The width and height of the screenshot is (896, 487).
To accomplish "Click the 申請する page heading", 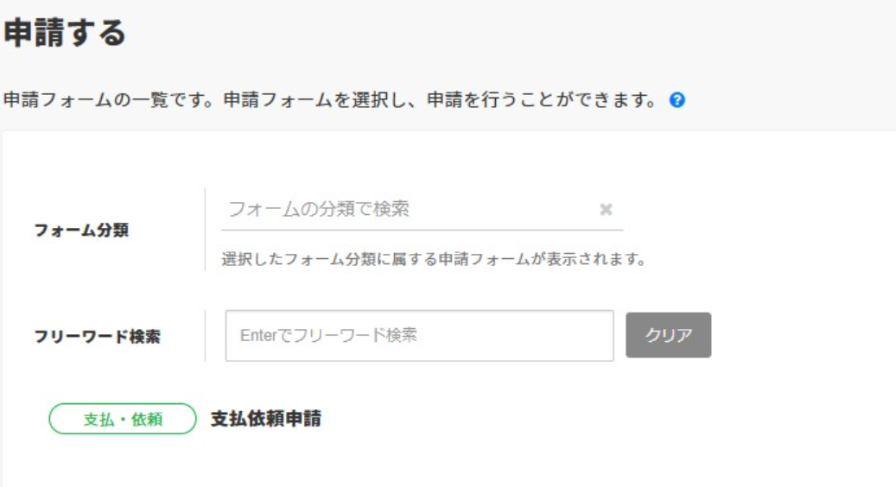I will 66,34.
